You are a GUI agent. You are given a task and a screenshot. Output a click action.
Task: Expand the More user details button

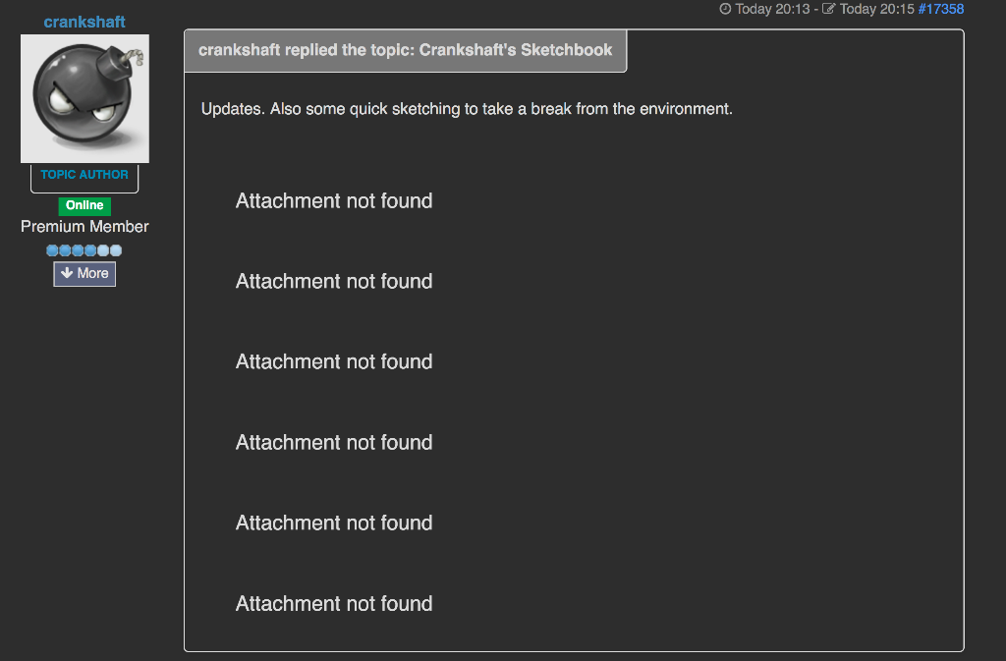coord(84,274)
